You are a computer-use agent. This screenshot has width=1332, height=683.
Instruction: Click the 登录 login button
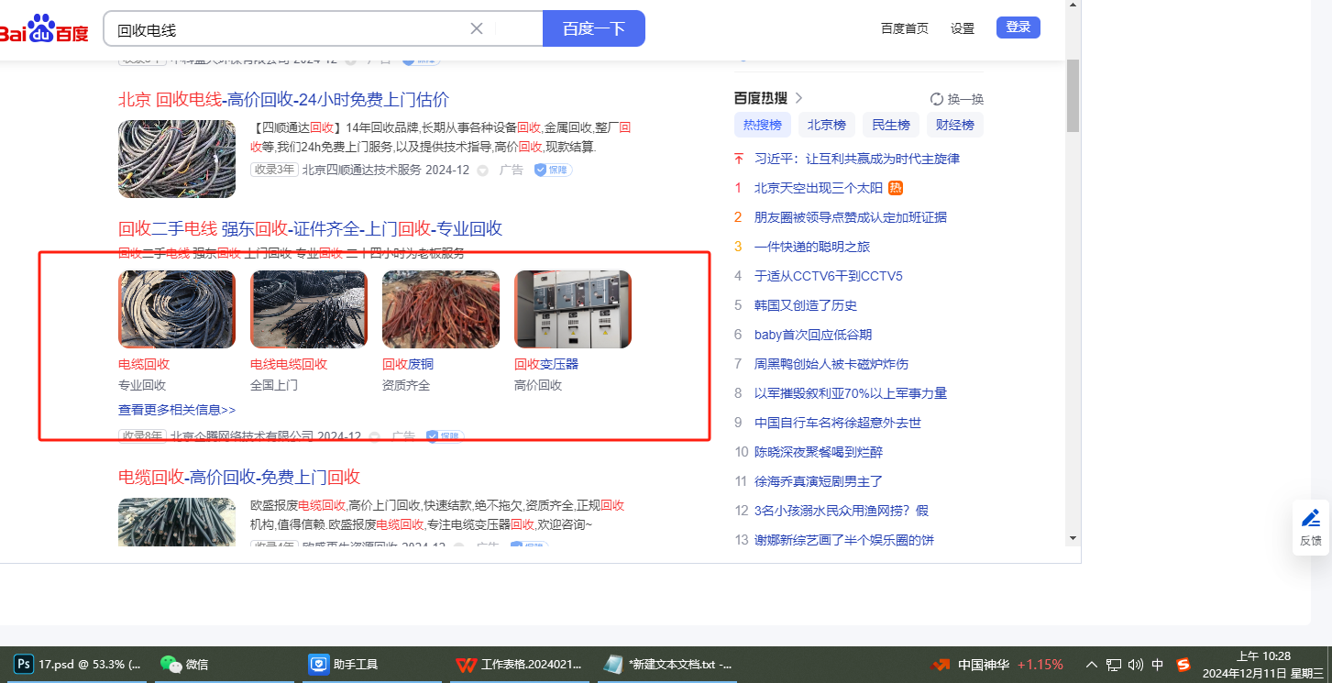tap(1018, 28)
